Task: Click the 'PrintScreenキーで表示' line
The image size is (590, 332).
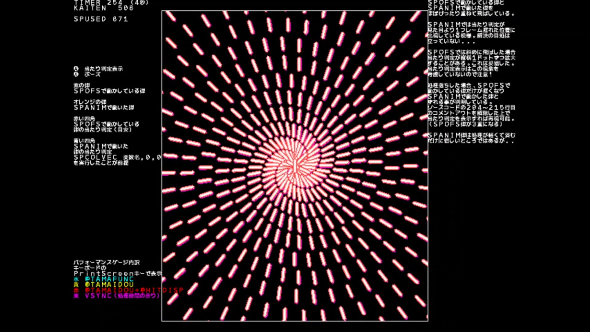Action: pos(118,274)
